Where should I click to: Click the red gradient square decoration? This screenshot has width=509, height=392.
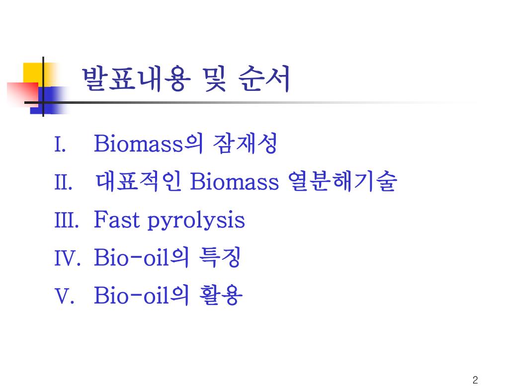click(x=22, y=94)
